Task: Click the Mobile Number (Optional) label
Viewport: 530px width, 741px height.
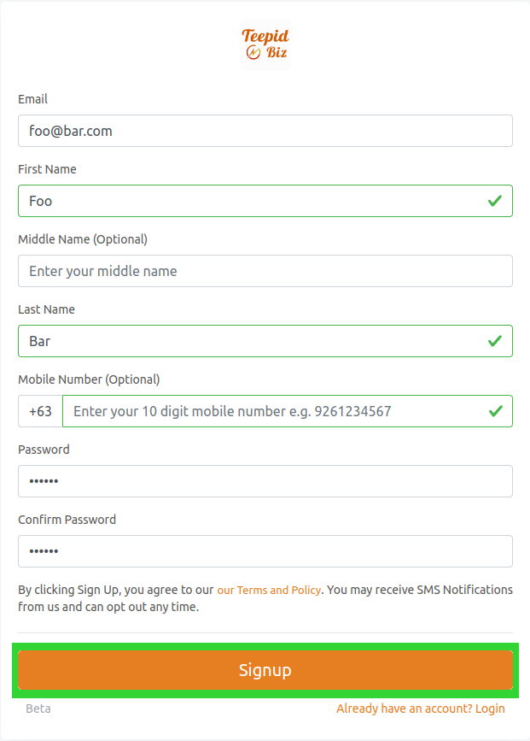Action: click(89, 379)
